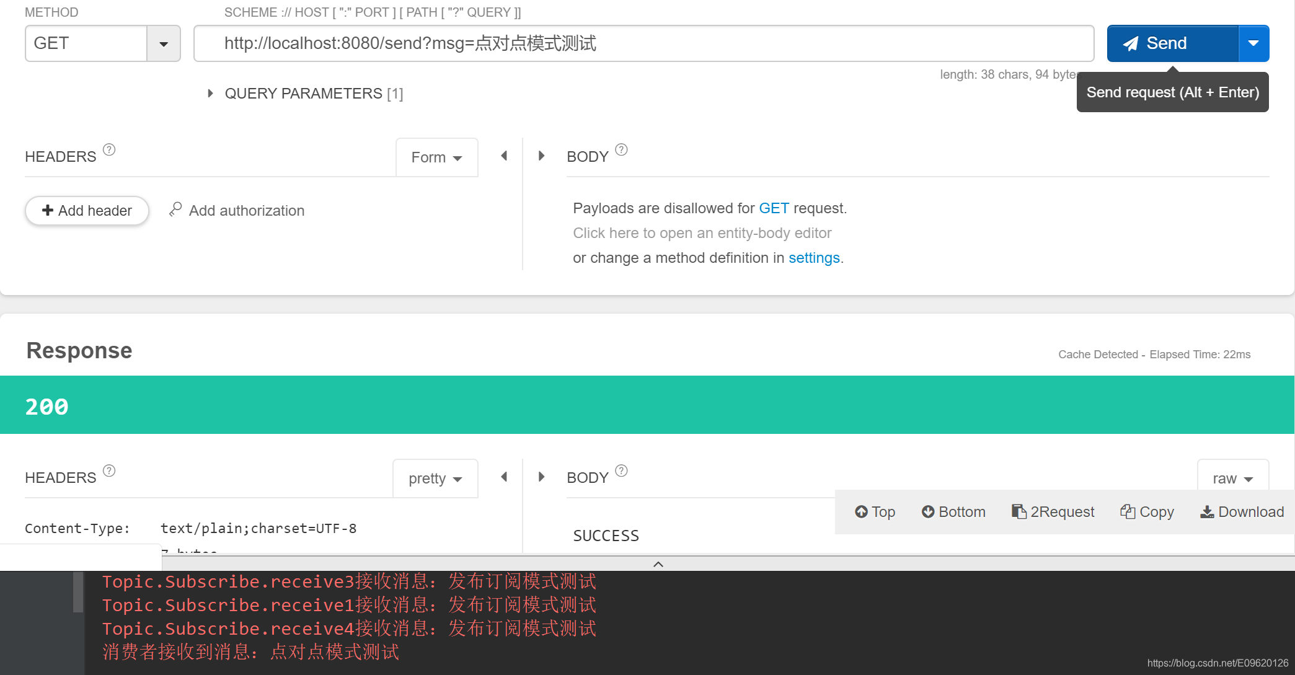Open the Form headers format dropdown
Viewport: 1295px width, 675px height.
tap(436, 156)
